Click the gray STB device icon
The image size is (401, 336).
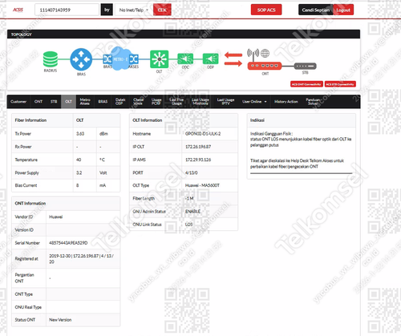click(x=305, y=66)
